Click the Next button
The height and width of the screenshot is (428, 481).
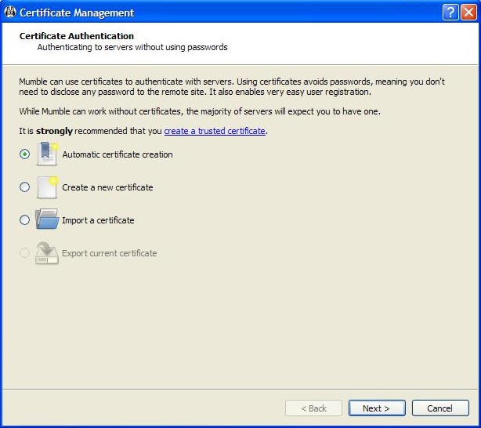tap(377, 408)
